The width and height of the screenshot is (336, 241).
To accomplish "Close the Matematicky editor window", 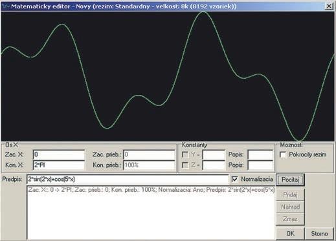I will click(329, 6).
